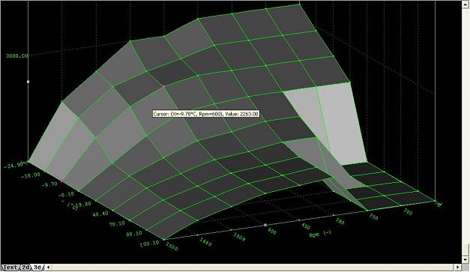Click the vertical scrollbar thumb
The width and height of the screenshot is (470, 272).
pyautogui.click(x=466, y=250)
